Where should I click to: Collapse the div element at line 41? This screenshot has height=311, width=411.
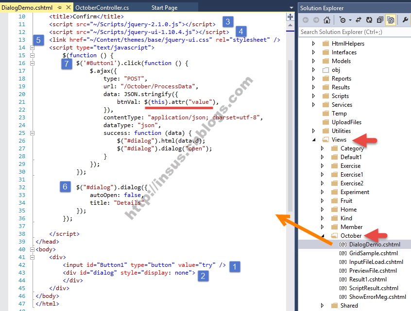pos(32,257)
